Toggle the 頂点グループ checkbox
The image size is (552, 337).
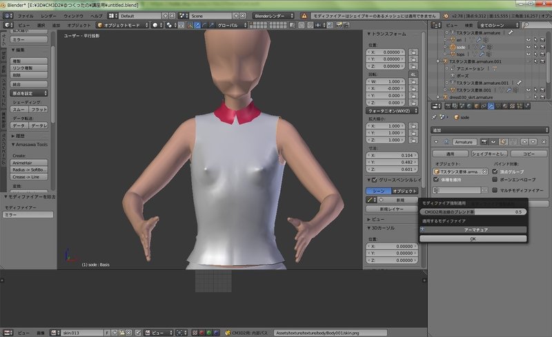[x=495, y=170]
